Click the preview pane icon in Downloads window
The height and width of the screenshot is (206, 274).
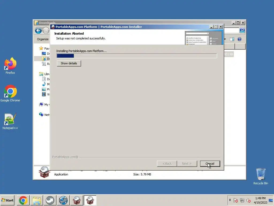point(232,39)
